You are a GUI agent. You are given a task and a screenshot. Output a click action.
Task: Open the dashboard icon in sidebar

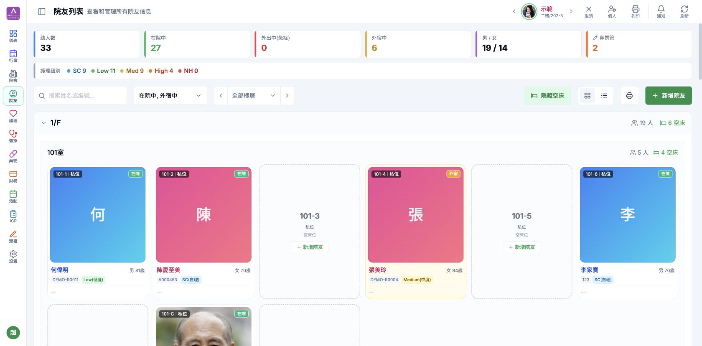coord(13,36)
